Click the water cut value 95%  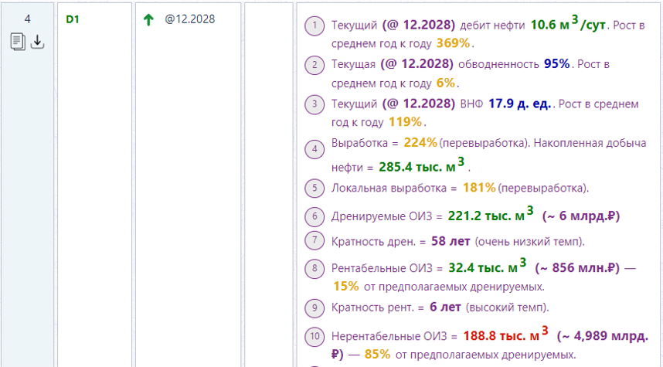point(557,64)
